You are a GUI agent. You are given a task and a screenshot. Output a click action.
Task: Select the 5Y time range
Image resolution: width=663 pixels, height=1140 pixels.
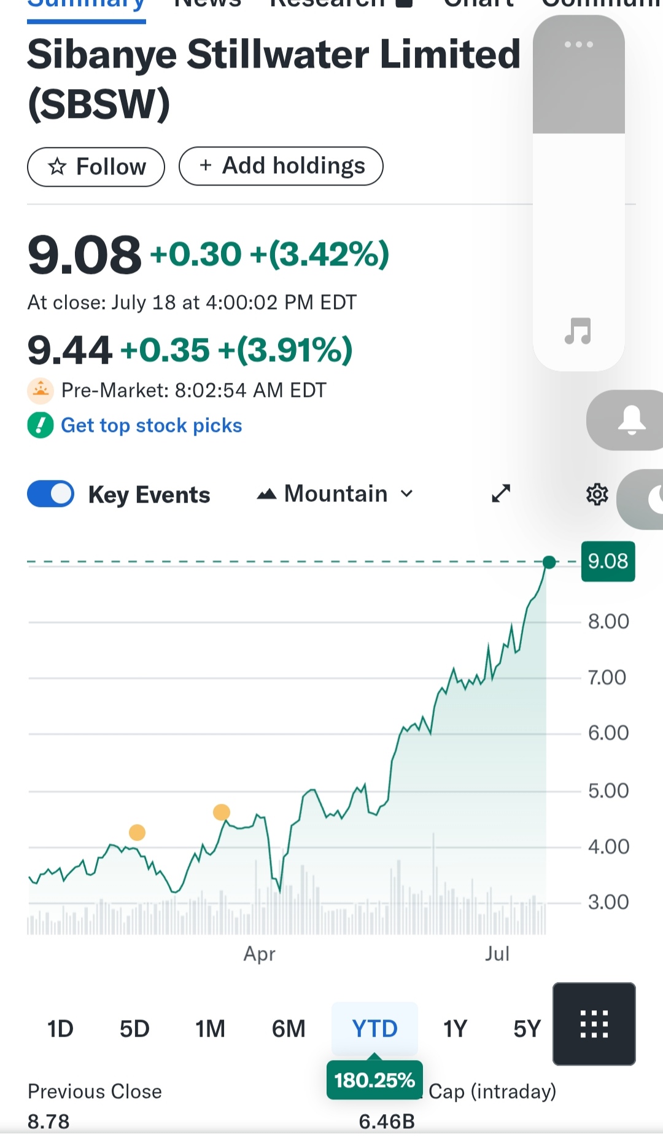pos(527,1028)
